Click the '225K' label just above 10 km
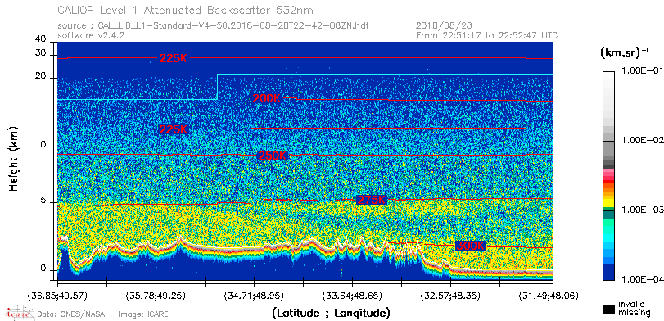This screenshot has height=321, width=664. tap(173, 129)
